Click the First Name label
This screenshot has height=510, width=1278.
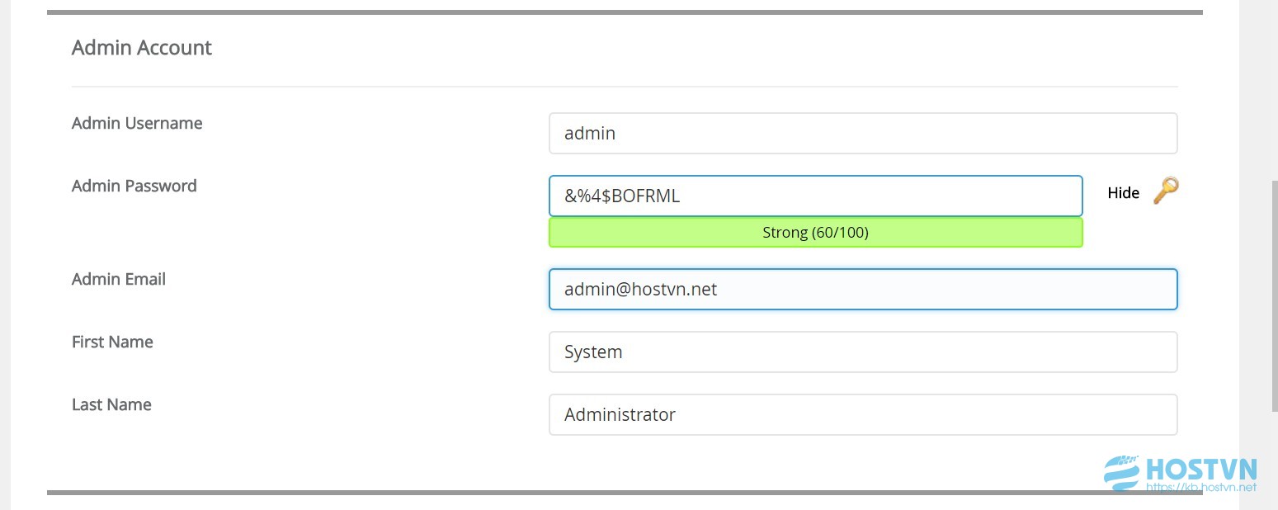click(112, 342)
